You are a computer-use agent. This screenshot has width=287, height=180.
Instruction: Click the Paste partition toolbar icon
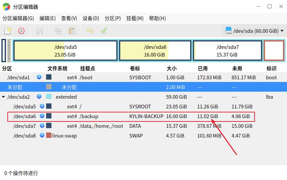72,30
